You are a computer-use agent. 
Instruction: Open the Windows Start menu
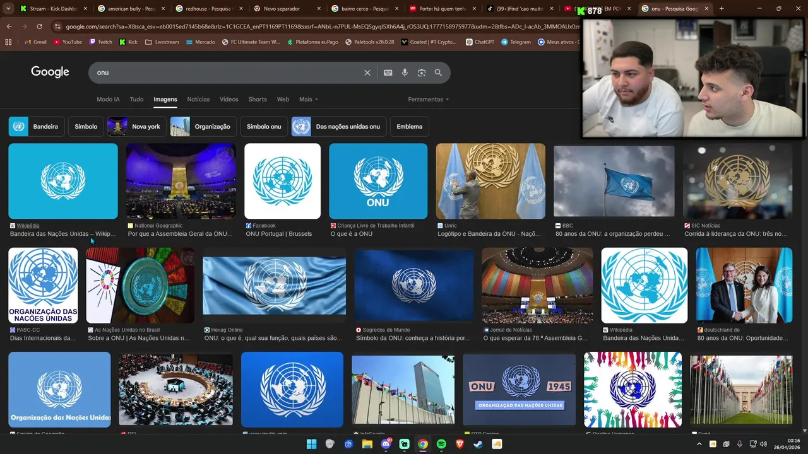tap(311, 444)
